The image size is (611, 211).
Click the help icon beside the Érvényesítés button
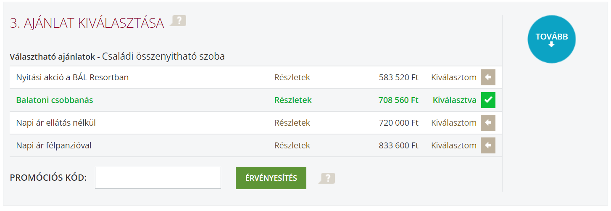click(327, 178)
